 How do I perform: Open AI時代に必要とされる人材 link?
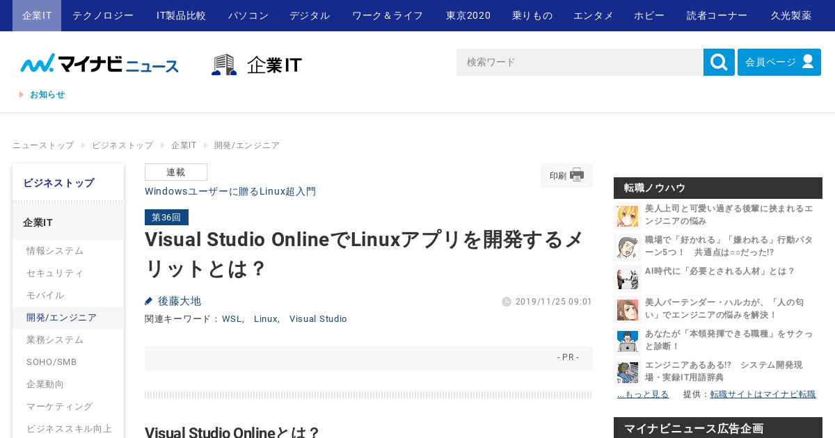720,271
